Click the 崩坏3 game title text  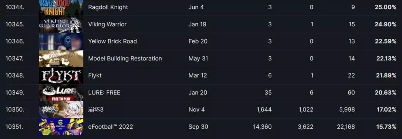[95, 109]
